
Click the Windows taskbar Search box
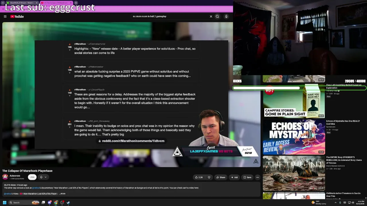(24, 203)
